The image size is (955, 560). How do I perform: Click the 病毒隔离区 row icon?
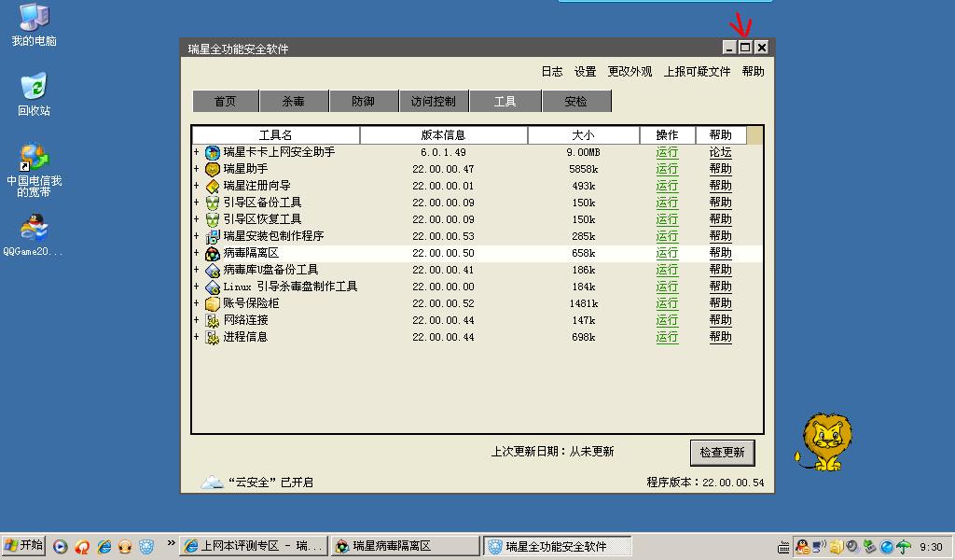(x=212, y=253)
